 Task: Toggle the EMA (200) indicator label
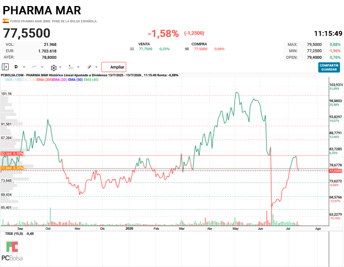pyautogui.click(x=44, y=80)
